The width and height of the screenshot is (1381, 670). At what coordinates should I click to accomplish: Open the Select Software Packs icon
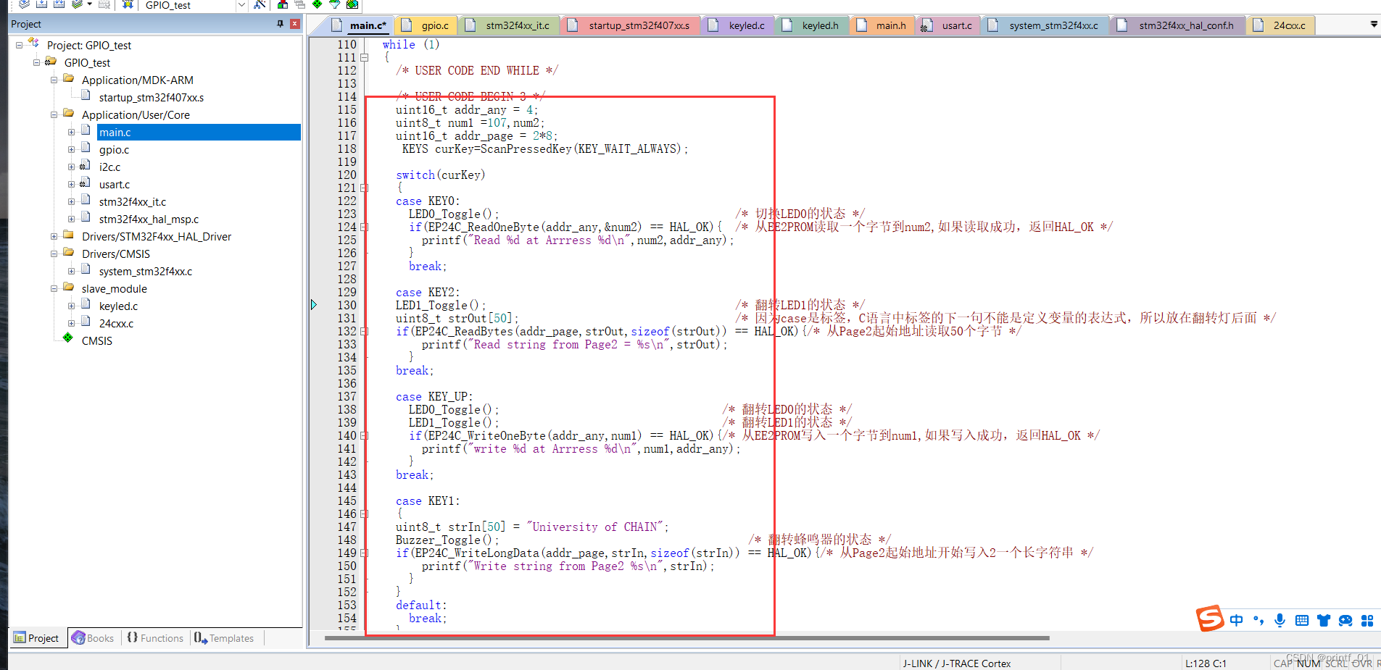(x=334, y=4)
